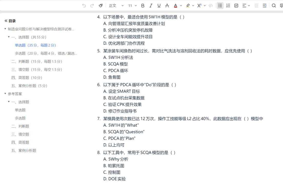Add a comment from the toolbar
This screenshot has height=186, width=283.
tap(281, 6)
